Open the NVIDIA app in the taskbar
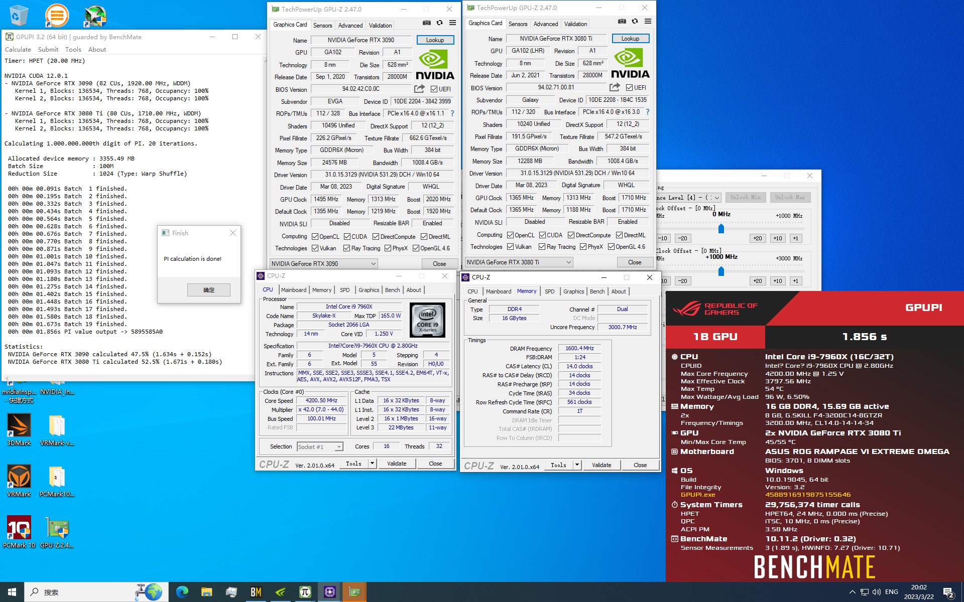Image resolution: width=964 pixels, height=602 pixels. click(x=280, y=592)
